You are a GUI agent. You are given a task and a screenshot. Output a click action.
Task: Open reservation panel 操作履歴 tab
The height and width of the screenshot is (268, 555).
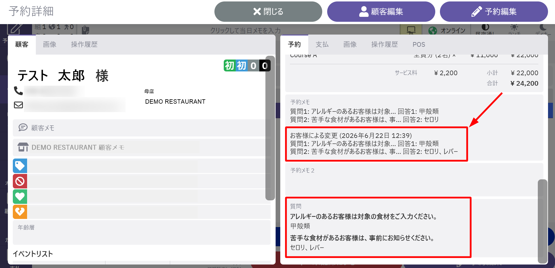pos(385,44)
